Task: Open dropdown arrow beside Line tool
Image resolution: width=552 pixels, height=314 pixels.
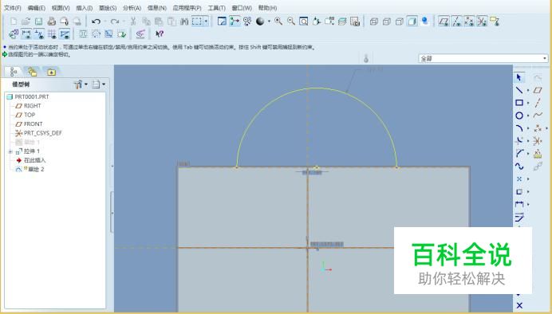Action: tap(528, 90)
